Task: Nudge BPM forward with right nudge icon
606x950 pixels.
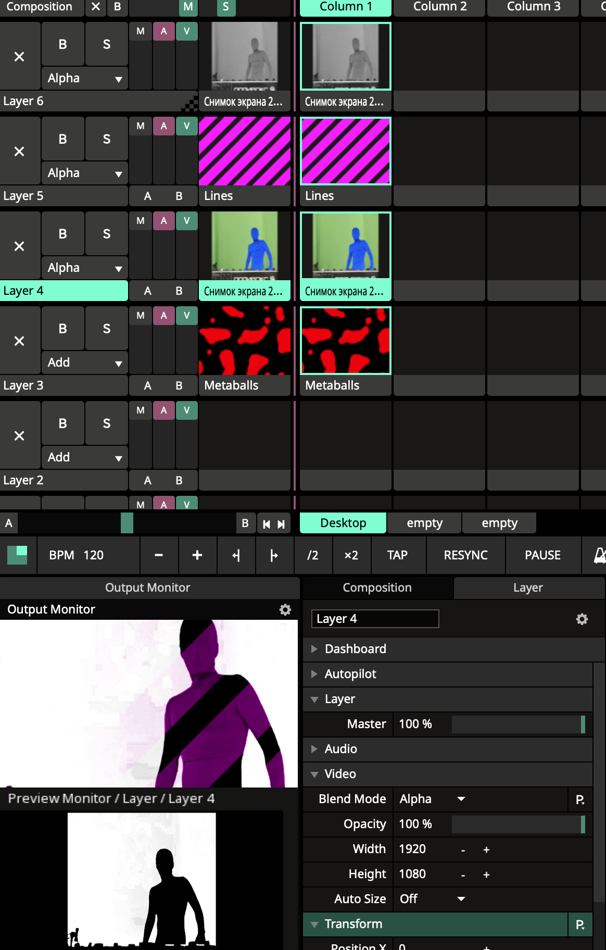Action: pos(274,555)
